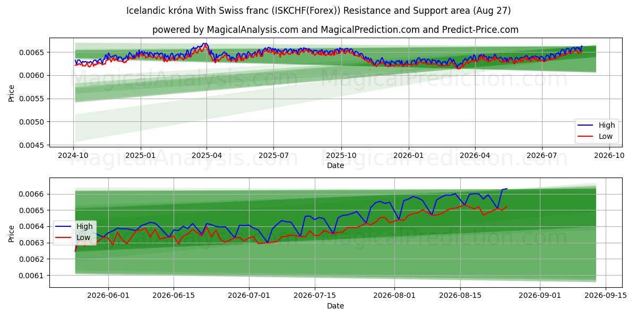Click the 2026-09-15 tick label
This screenshot has width=637, height=318.
[x=605, y=296]
